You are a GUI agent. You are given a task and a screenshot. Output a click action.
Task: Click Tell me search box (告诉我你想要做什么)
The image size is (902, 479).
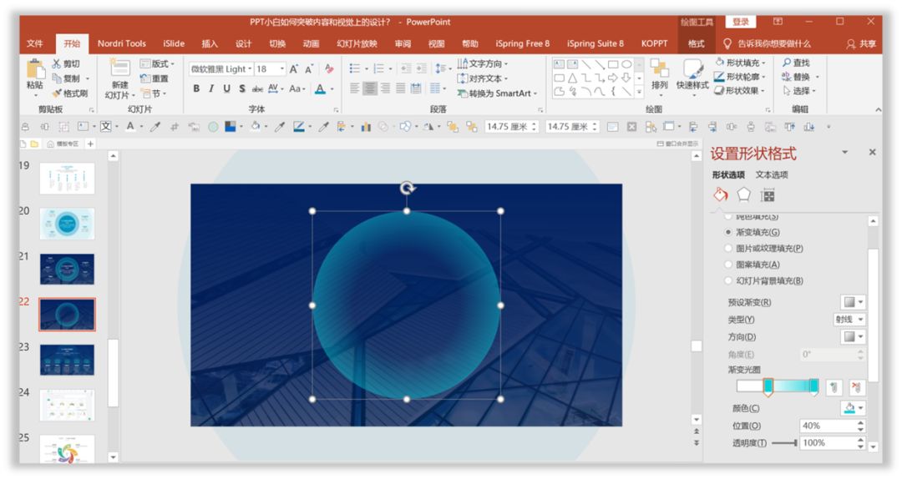[767, 43]
